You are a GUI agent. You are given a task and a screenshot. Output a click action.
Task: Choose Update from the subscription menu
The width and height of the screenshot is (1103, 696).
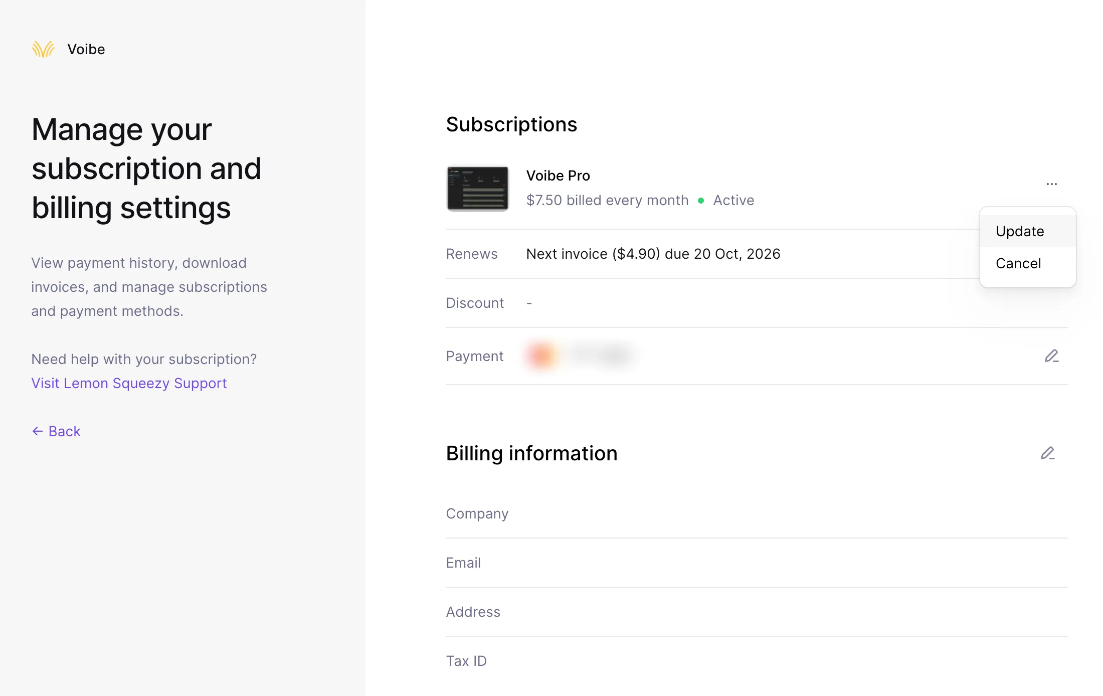[x=1028, y=231]
